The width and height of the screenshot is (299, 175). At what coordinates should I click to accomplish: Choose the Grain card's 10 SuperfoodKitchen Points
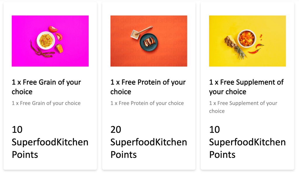[x=50, y=142]
